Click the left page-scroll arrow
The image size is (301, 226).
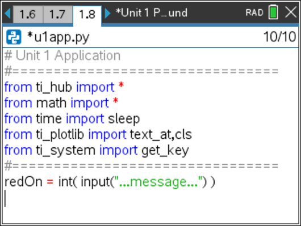coord(7,13)
